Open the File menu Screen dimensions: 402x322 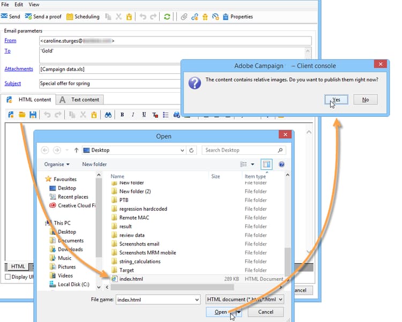click(x=5, y=5)
